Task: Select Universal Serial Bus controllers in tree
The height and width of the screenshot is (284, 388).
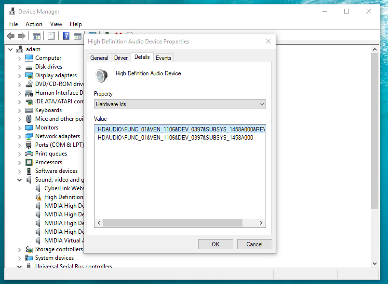Action: coord(73,266)
